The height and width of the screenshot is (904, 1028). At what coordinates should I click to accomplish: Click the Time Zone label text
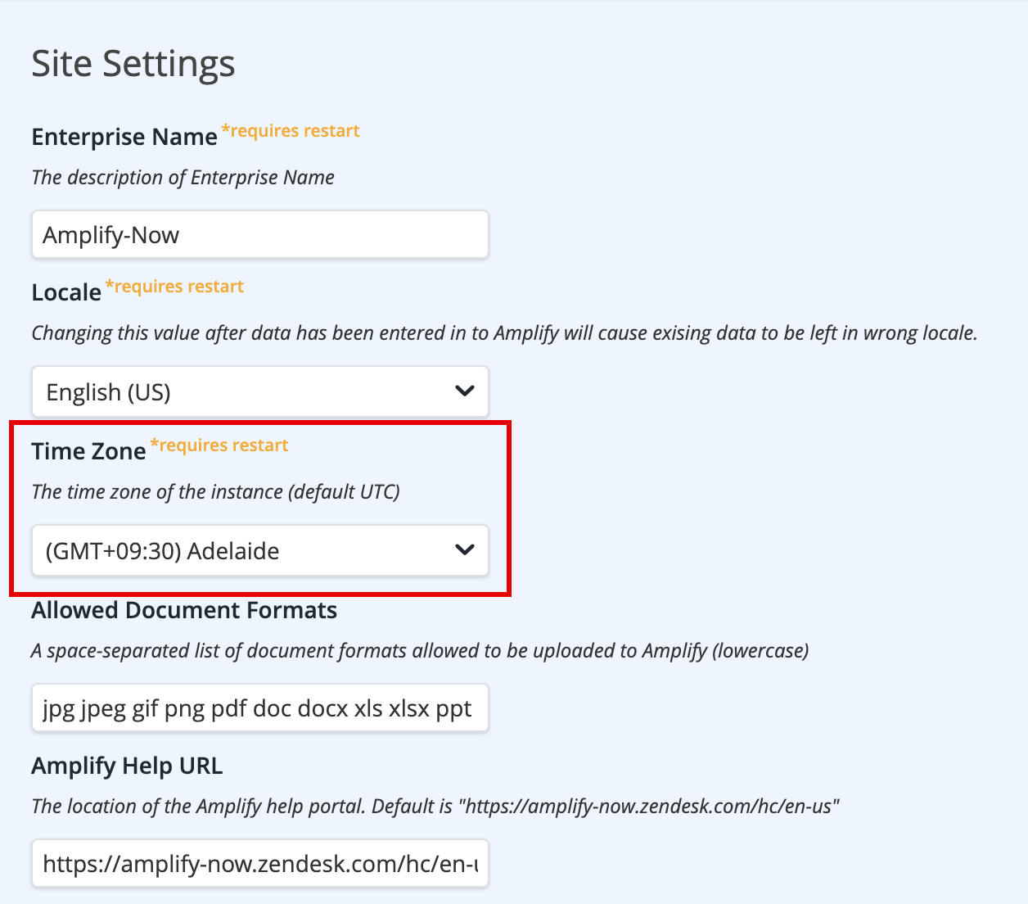click(88, 451)
